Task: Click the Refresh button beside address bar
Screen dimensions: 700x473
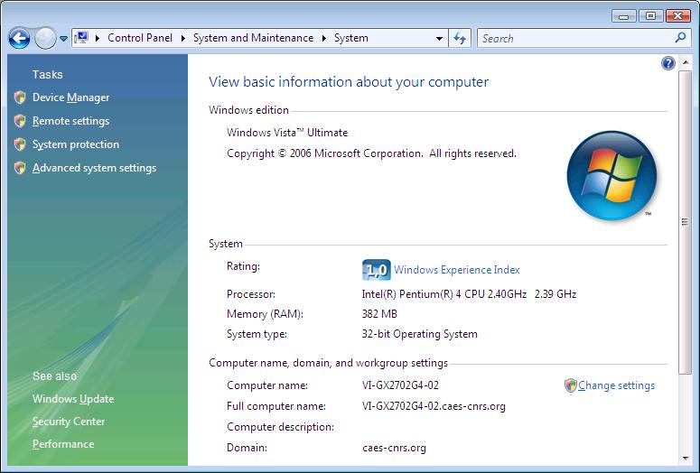Action: point(460,39)
